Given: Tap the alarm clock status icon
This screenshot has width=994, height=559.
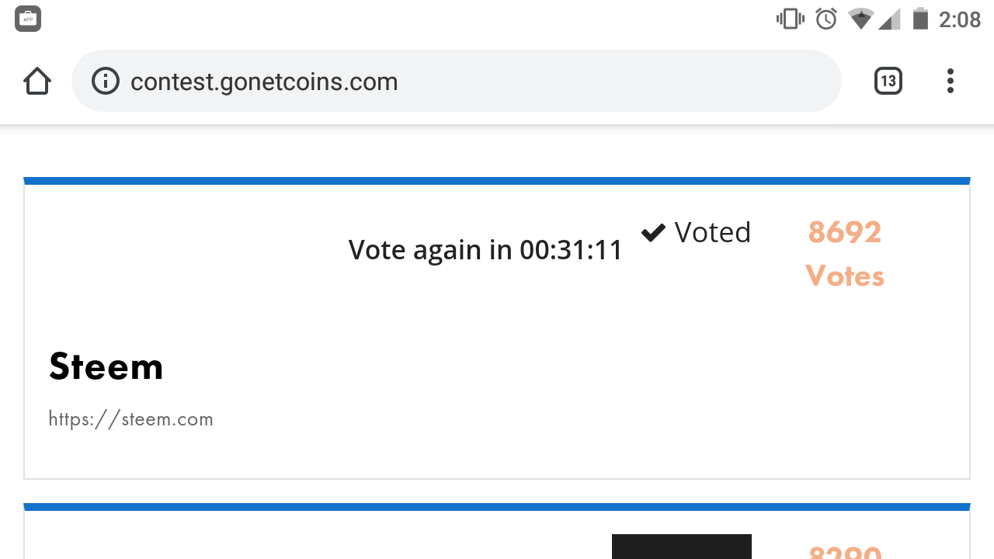Looking at the screenshot, I should pyautogui.click(x=825, y=19).
